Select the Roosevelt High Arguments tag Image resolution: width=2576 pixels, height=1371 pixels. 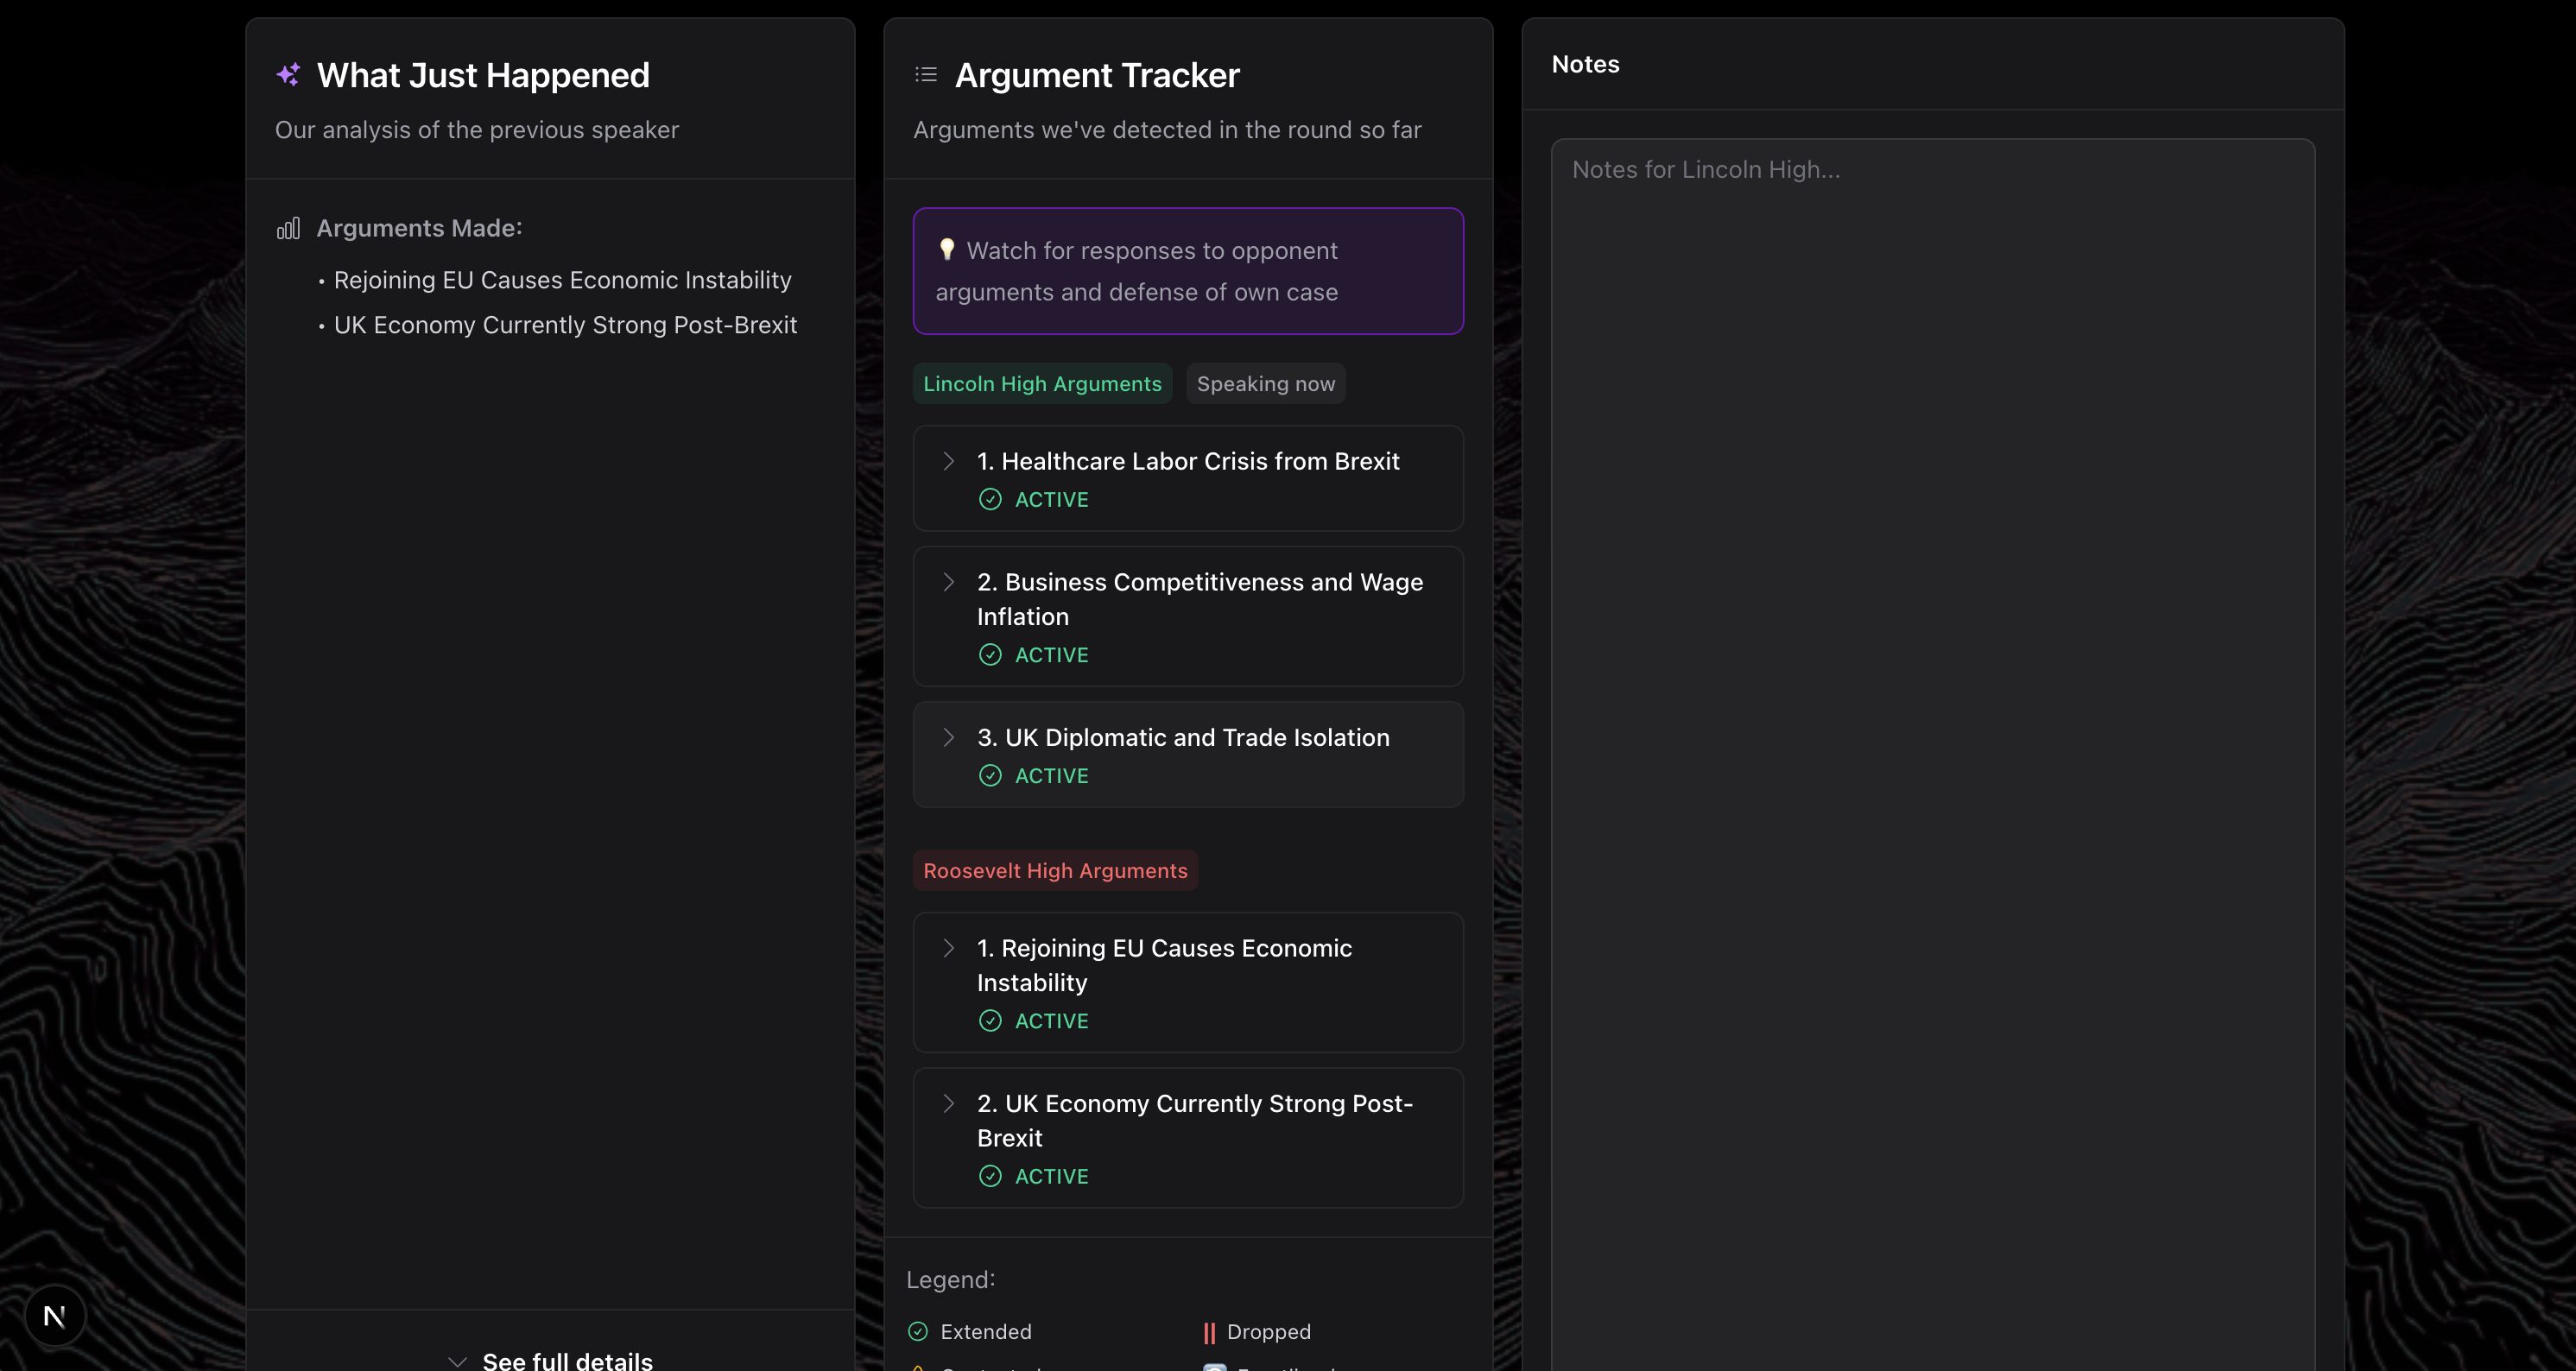(x=1055, y=871)
